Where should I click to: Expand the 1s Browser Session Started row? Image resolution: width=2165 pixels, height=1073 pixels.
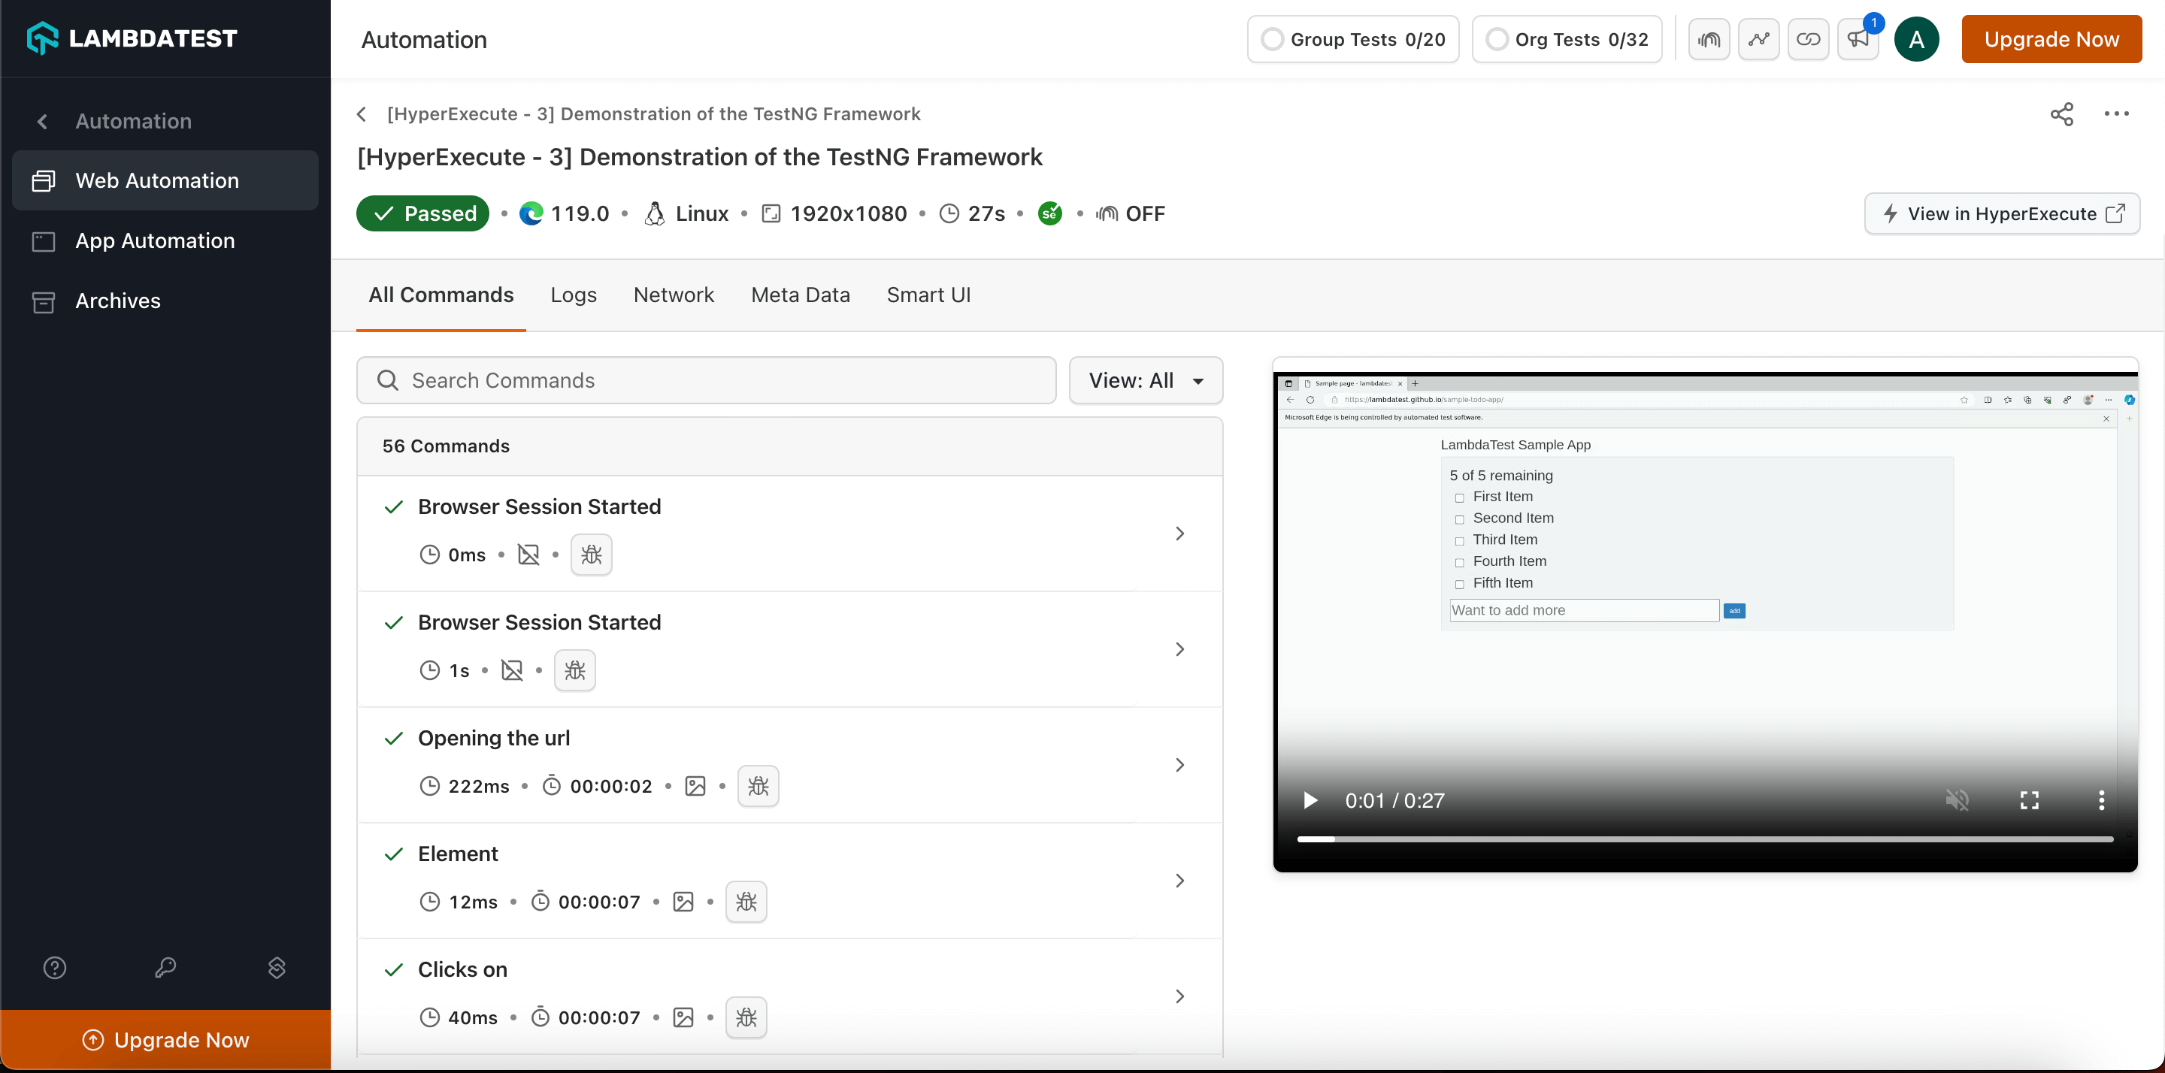click(1180, 649)
